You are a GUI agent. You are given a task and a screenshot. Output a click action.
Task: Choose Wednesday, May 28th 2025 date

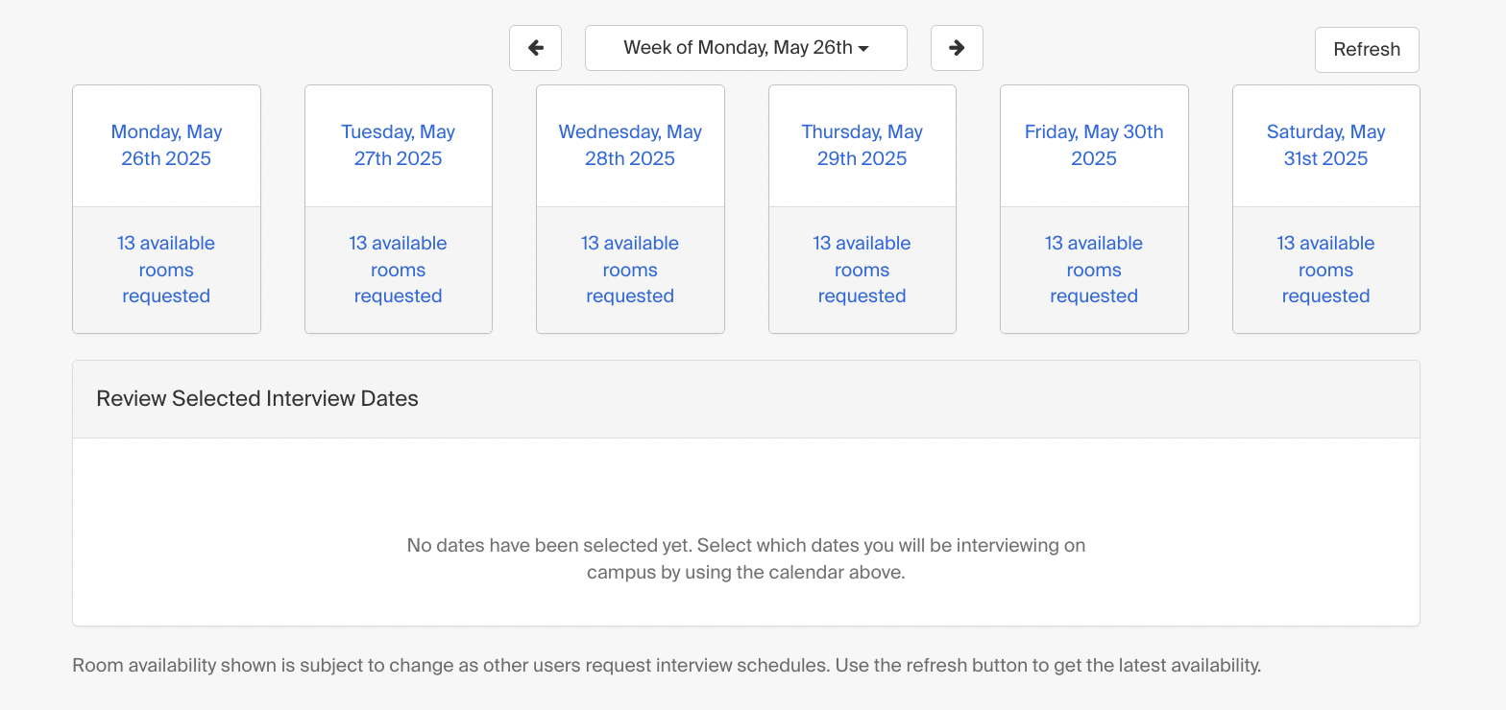point(630,146)
